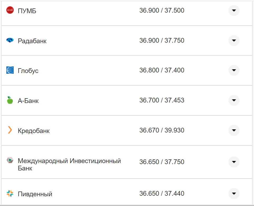Screen dimensions: 254x206
Task: Click the Радабанк bank name
Action: [32, 41]
